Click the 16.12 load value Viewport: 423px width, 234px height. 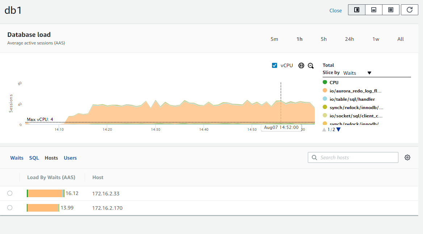coord(72,193)
